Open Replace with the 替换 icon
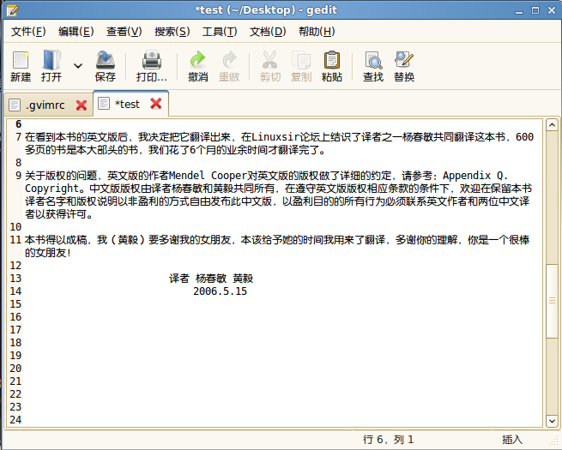The image size is (562, 450). [404, 60]
